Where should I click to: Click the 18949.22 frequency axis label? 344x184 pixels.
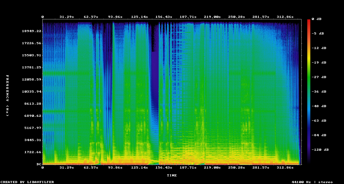31,31
